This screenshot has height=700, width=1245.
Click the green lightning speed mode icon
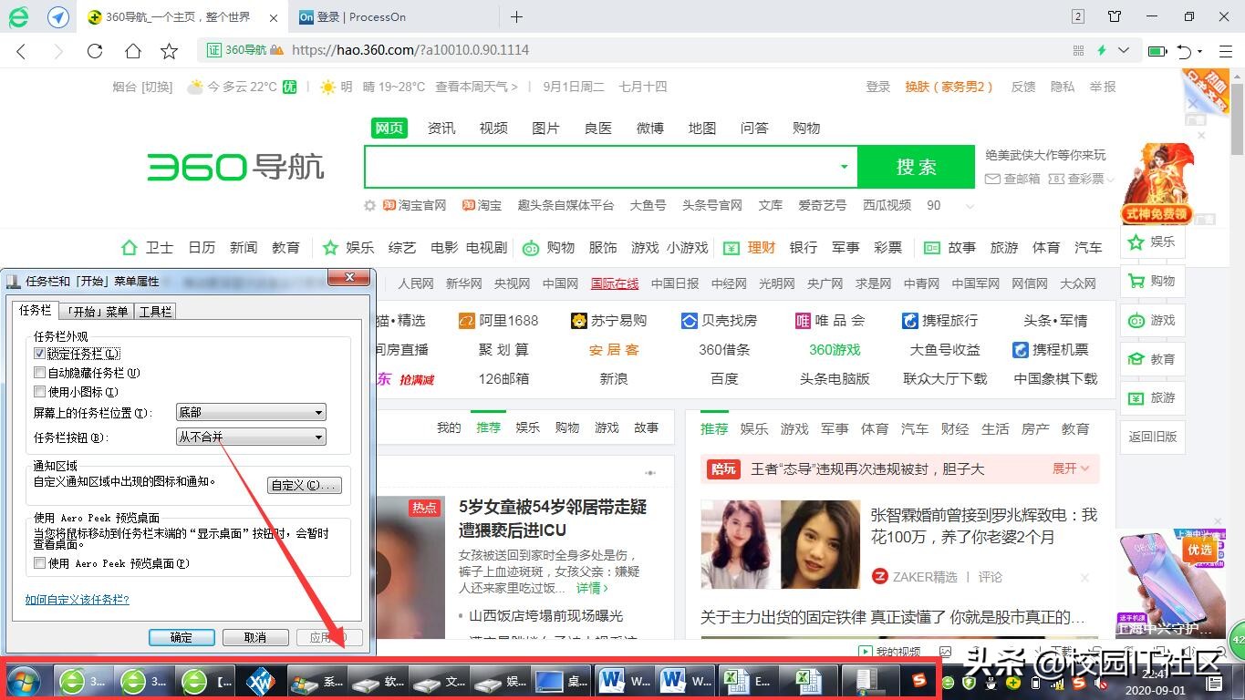(1102, 50)
